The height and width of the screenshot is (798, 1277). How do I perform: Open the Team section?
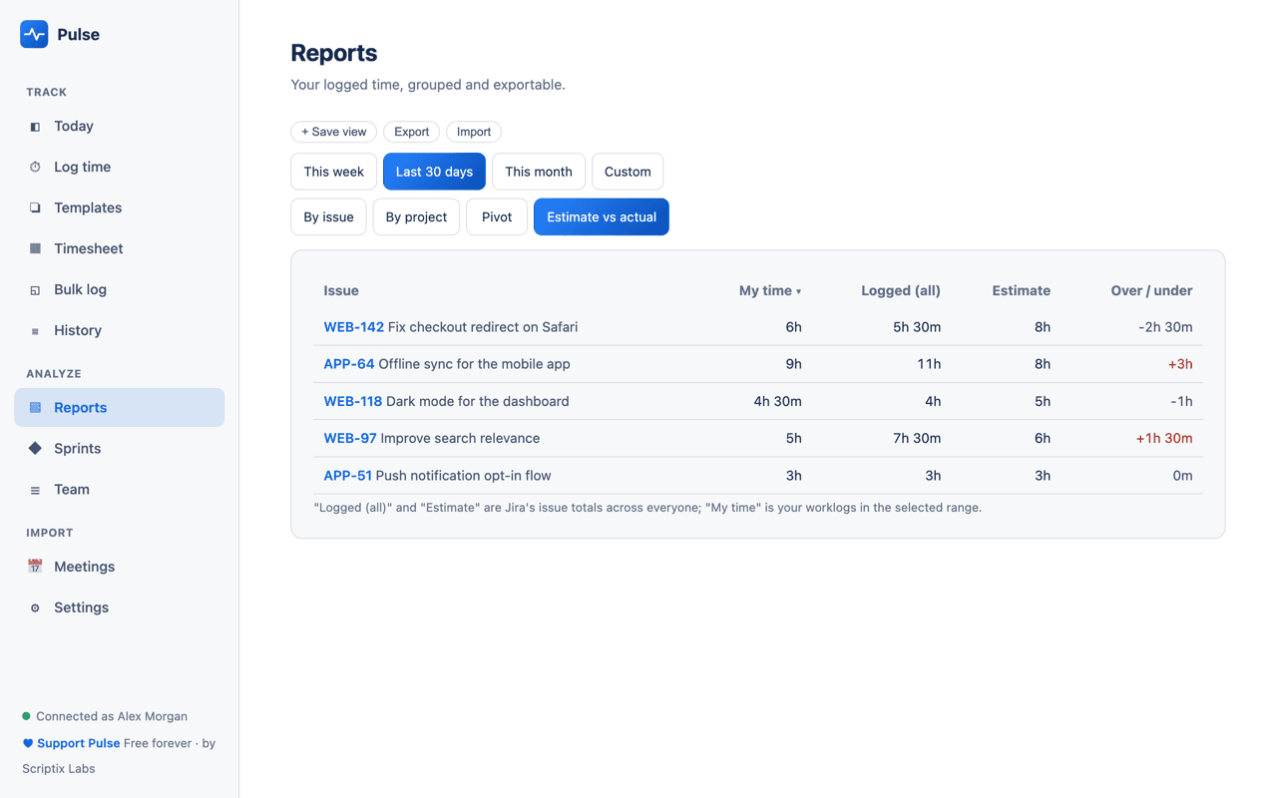119,490
